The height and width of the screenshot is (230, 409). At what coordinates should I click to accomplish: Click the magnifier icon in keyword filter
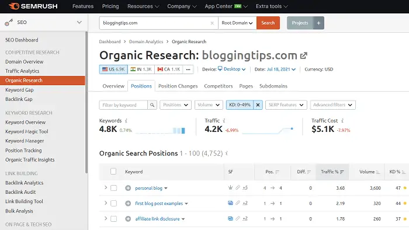pos(152,105)
